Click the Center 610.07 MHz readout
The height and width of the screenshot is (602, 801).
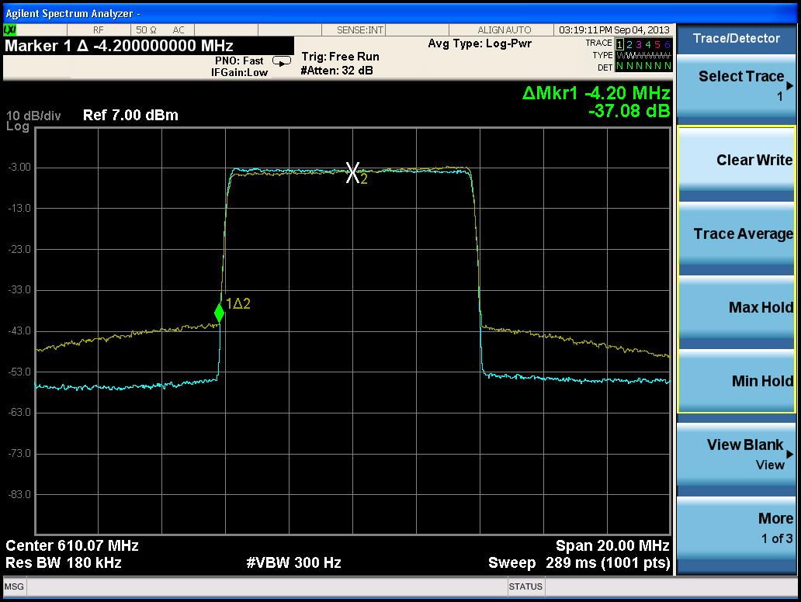coord(72,546)
